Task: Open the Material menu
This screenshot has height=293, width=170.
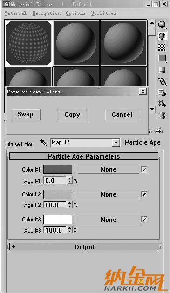Action: (x=15, y=13)
